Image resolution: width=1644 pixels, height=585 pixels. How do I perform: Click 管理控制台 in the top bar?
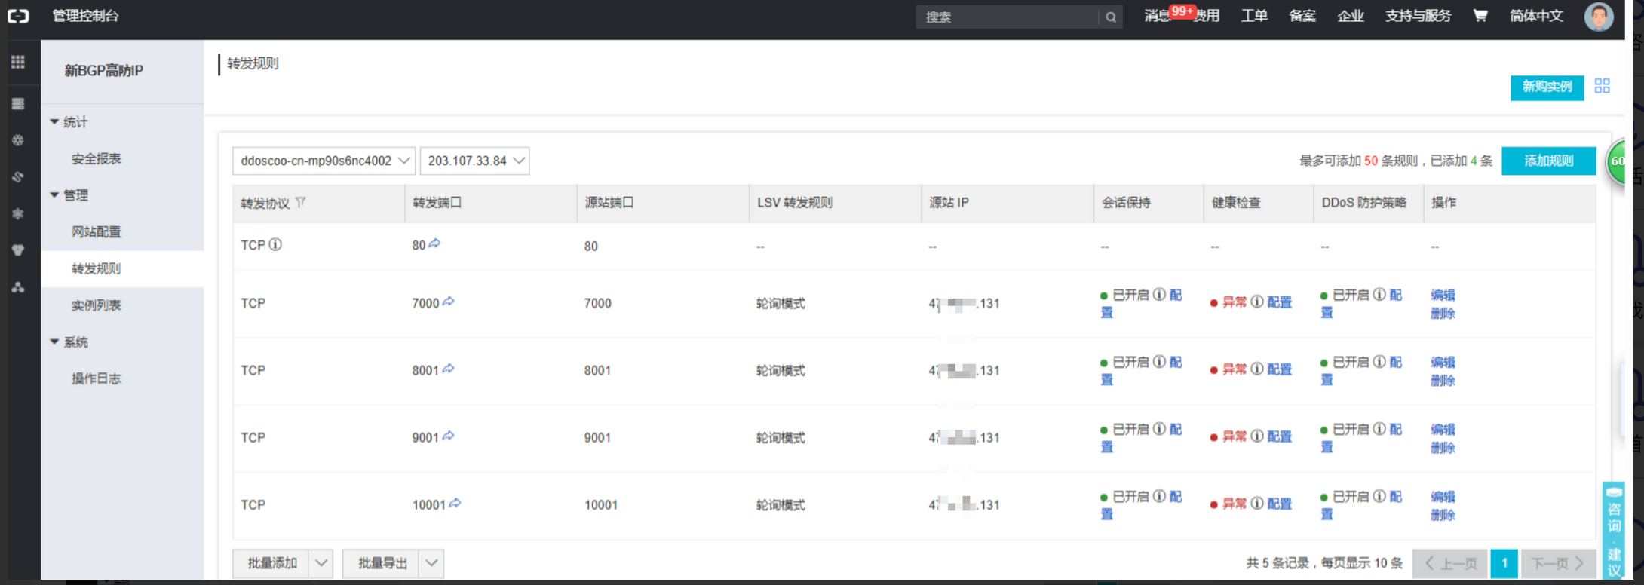[85, 16]
